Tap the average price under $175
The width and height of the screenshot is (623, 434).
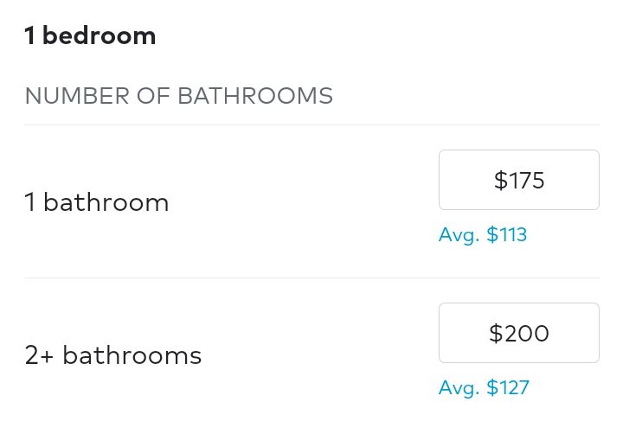click(x=483, y=234)
